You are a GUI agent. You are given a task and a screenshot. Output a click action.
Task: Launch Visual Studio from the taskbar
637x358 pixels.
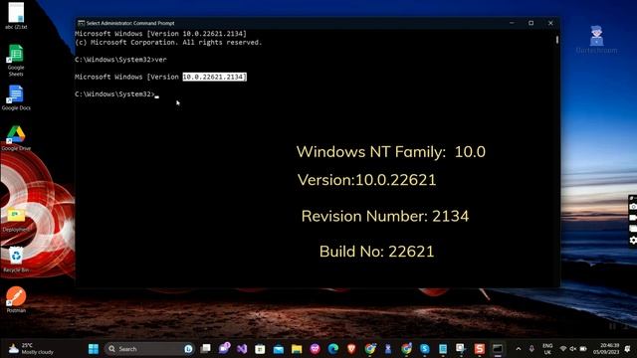[242, 349]
